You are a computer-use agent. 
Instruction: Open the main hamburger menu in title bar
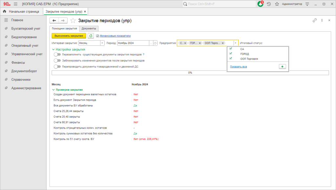coord(15,4)
